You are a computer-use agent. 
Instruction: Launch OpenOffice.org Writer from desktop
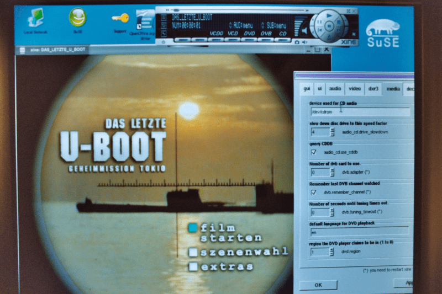pyautogui.click(x=144, y=25)
